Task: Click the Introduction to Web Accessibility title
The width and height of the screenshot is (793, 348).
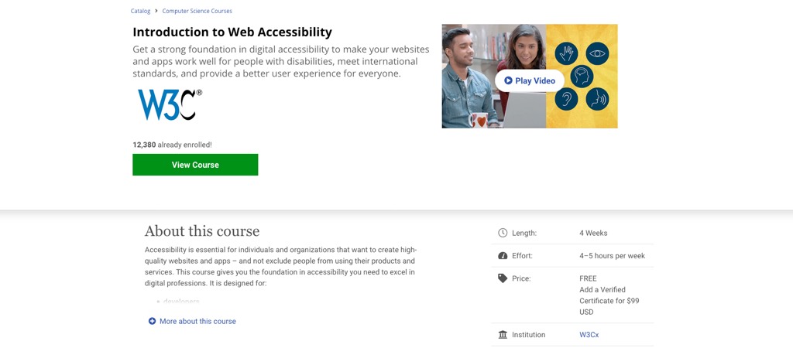Action: [x=232, y=32]
